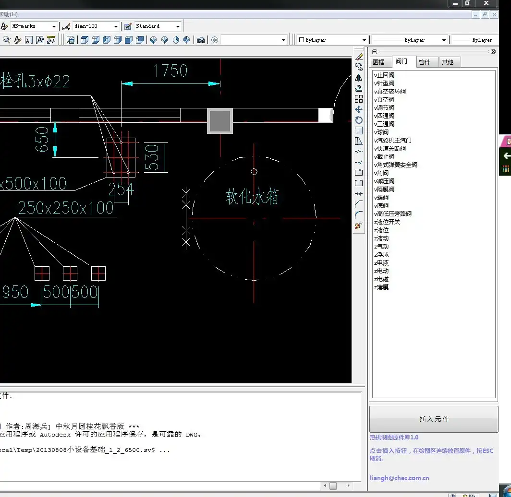Open the ByLayer linetype dropdown

tap(444, 40)
